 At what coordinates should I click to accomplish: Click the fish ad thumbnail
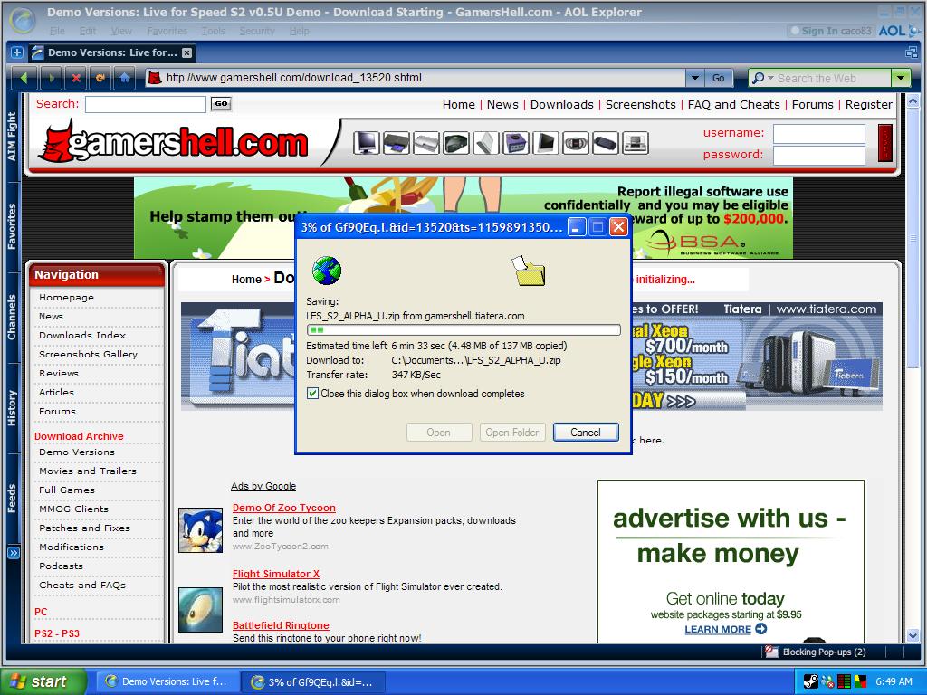point(200,609)
